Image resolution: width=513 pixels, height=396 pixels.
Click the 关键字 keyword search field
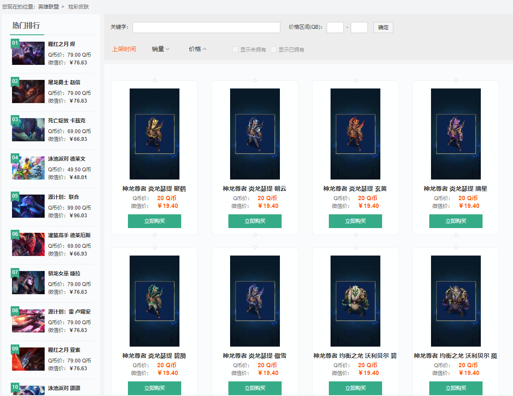point(206,27)
